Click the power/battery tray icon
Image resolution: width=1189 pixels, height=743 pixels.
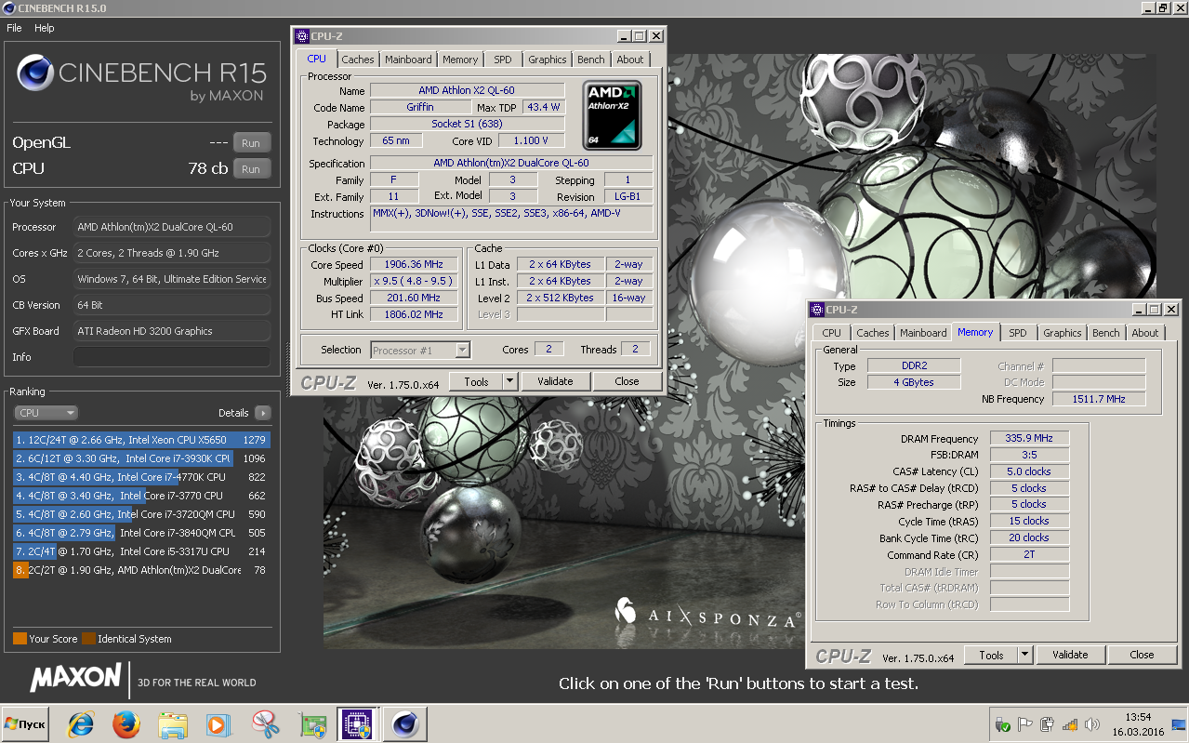click(1048, 724)
